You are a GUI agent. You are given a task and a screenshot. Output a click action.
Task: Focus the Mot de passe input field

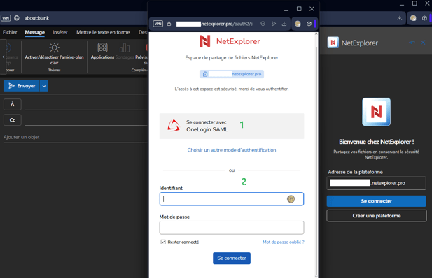[x=232, y=228]
